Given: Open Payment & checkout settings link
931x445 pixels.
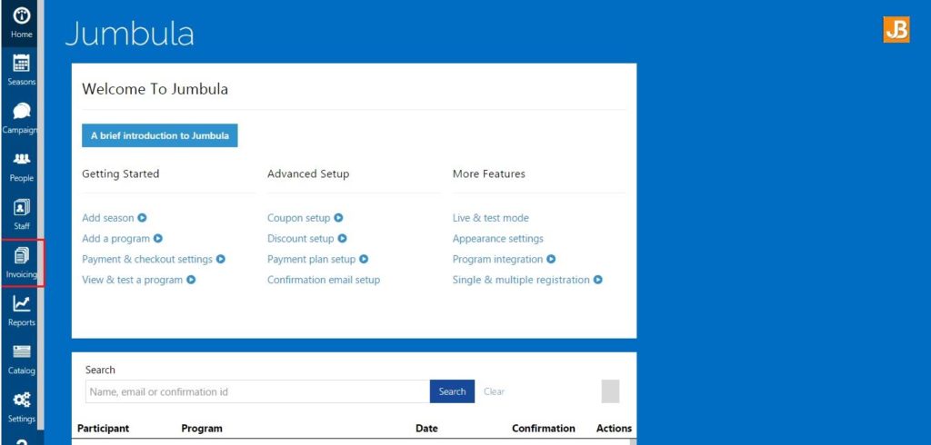Looking at the screenshot, I should (147, 260).
